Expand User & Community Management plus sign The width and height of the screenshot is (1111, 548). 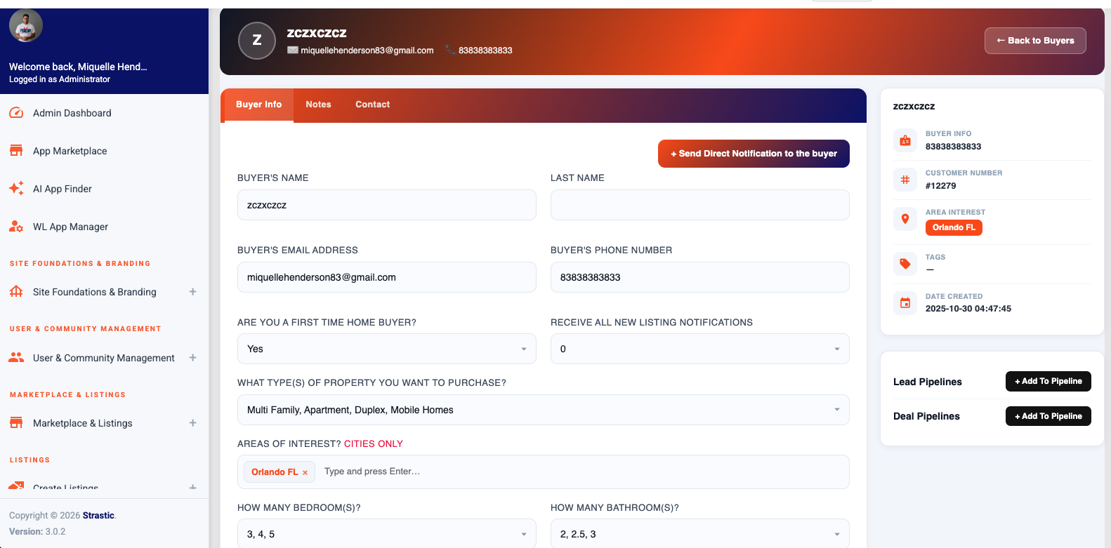point(192,358)
